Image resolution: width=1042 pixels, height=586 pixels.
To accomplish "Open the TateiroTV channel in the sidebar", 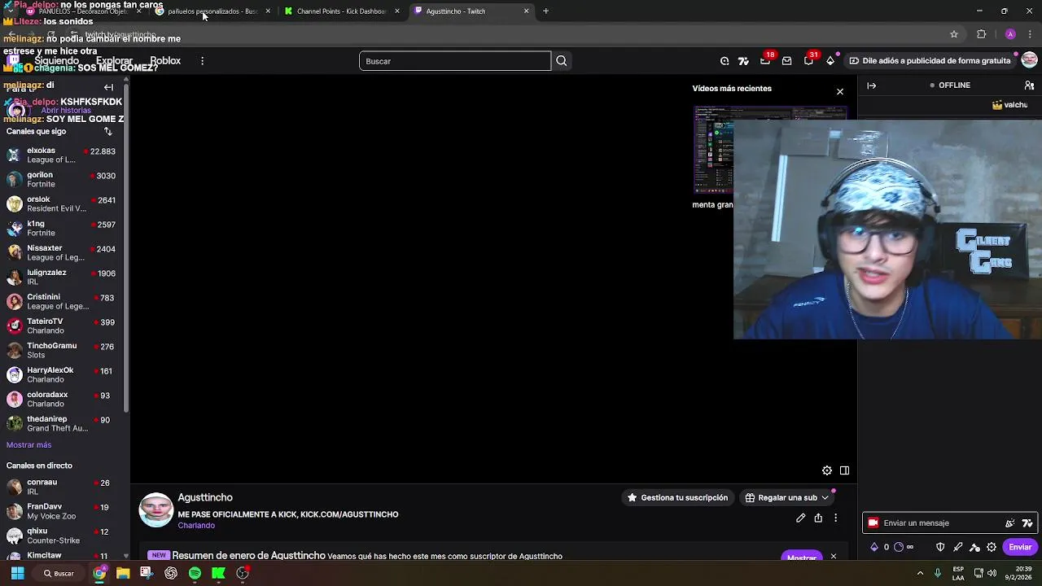I will pyautogui.click(x=63, y=326).
